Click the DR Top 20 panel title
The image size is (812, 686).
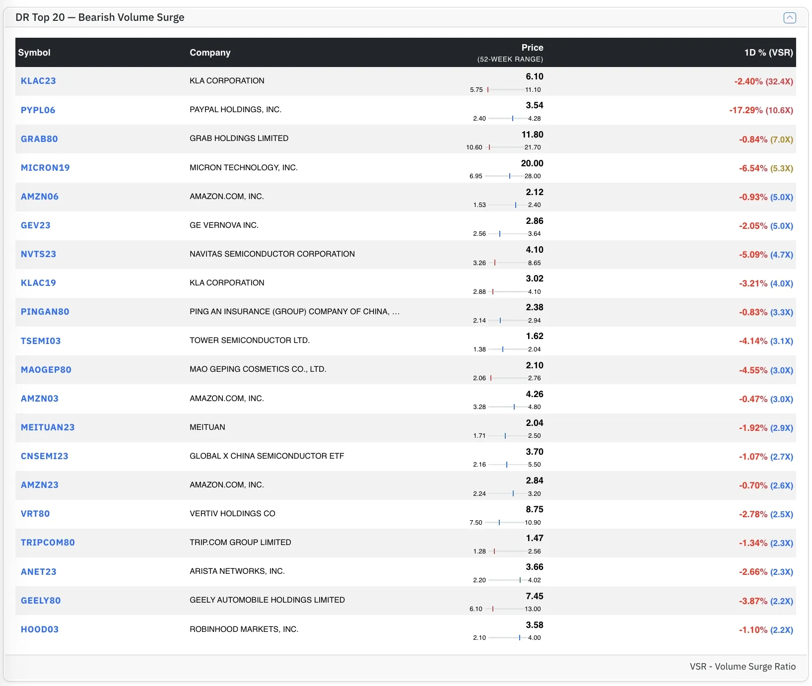point(100,17)
